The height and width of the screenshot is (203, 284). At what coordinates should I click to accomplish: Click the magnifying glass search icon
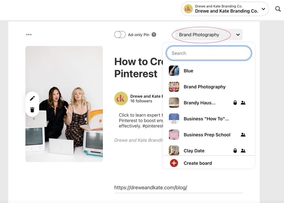pos(278,9)
